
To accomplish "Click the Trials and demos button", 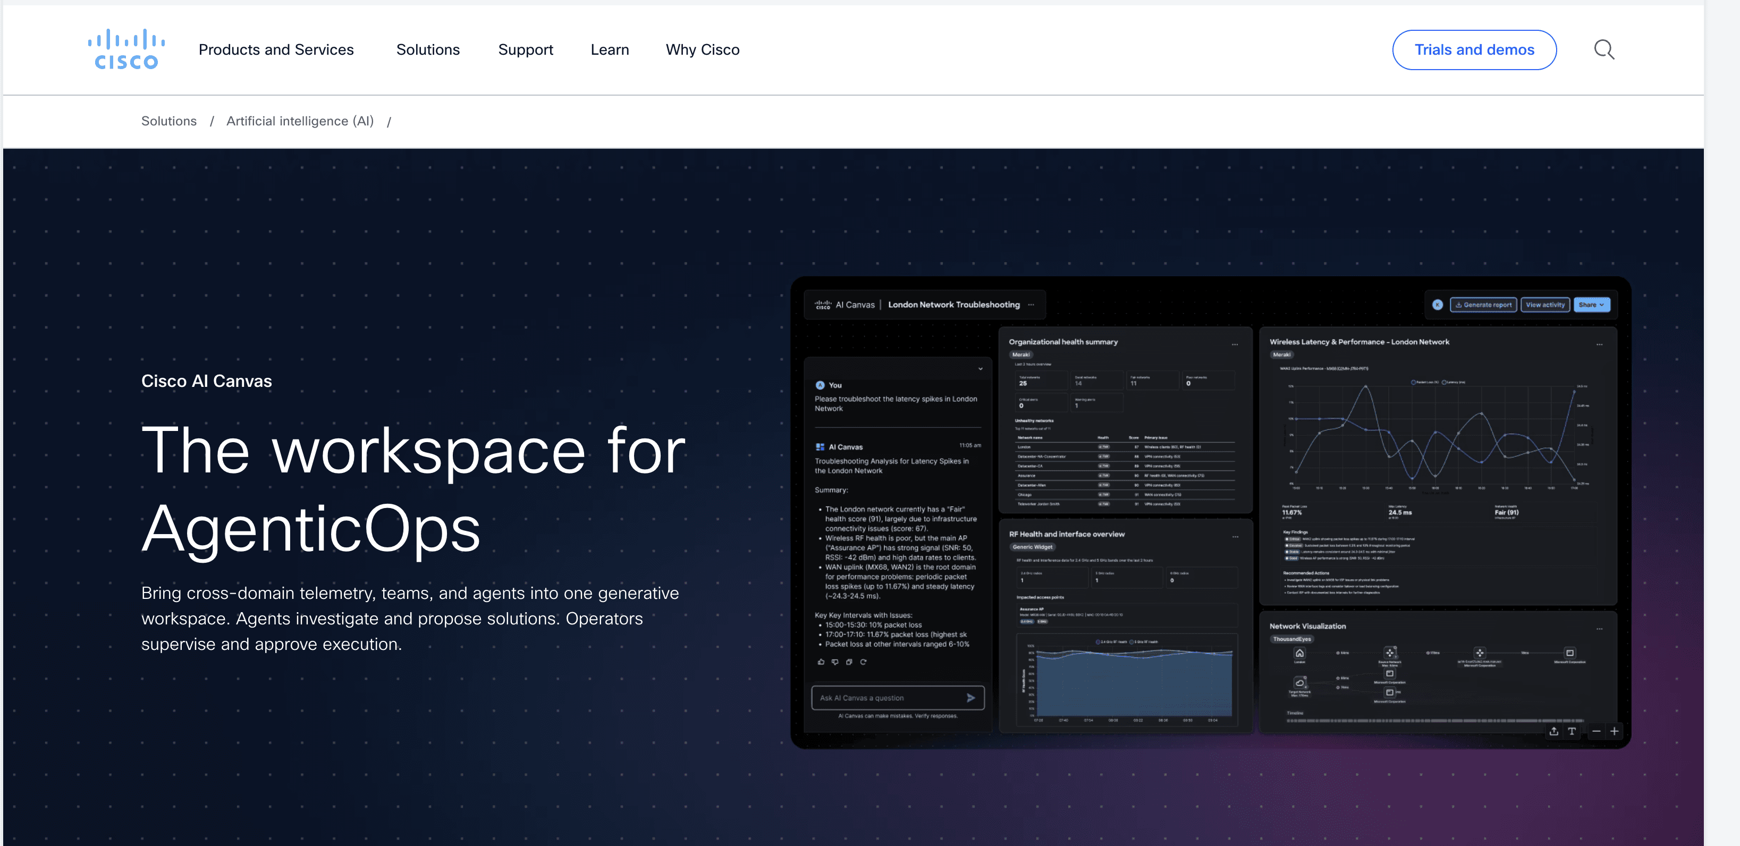I will click(1475, 49).
